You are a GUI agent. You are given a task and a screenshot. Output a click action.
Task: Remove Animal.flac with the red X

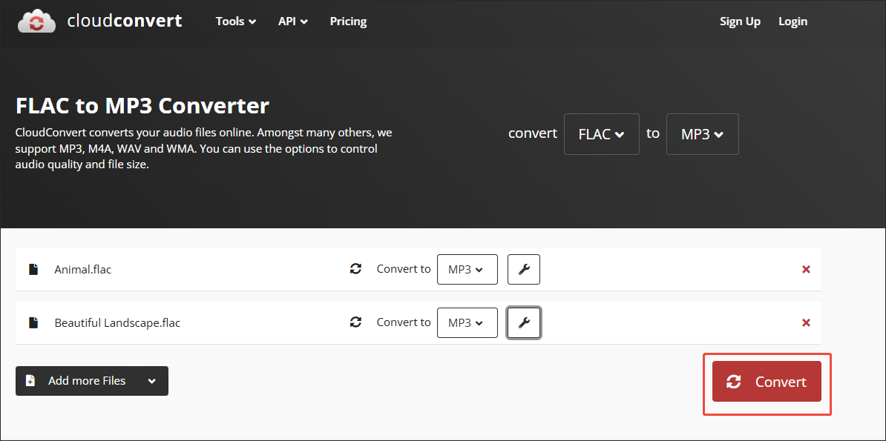pyautogui.click(x=807, y=269)
